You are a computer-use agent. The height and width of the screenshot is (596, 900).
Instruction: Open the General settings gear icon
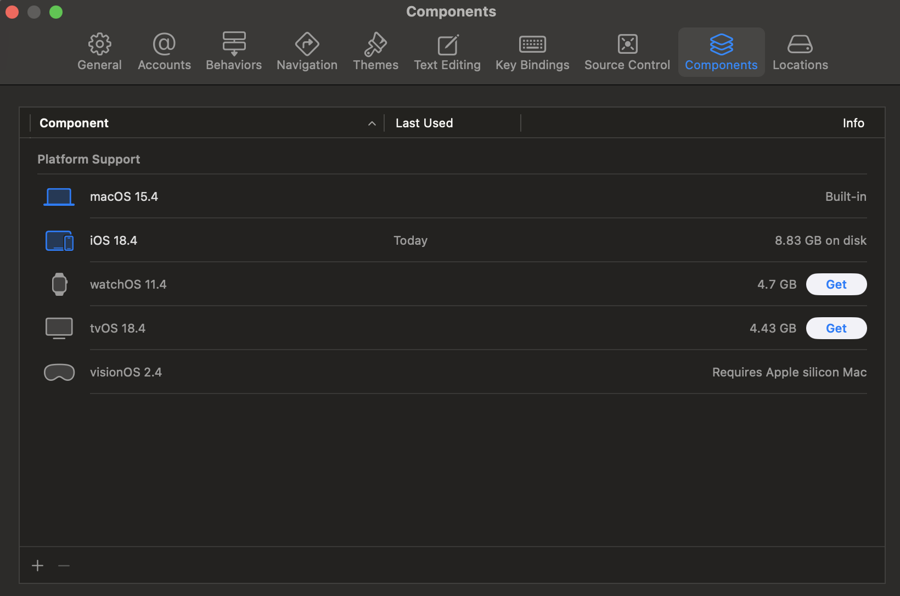coord(99,44)
